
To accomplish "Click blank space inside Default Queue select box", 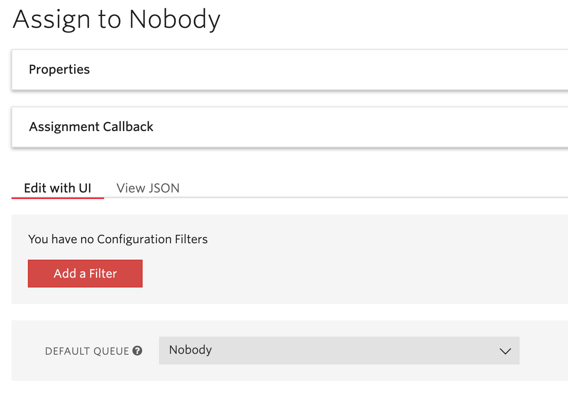I will point(352,351).
